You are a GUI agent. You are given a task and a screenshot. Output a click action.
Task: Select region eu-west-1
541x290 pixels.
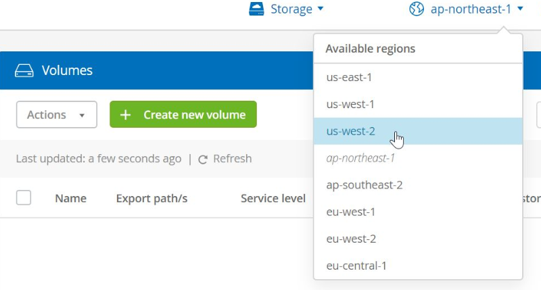click(x=418, y=212)
